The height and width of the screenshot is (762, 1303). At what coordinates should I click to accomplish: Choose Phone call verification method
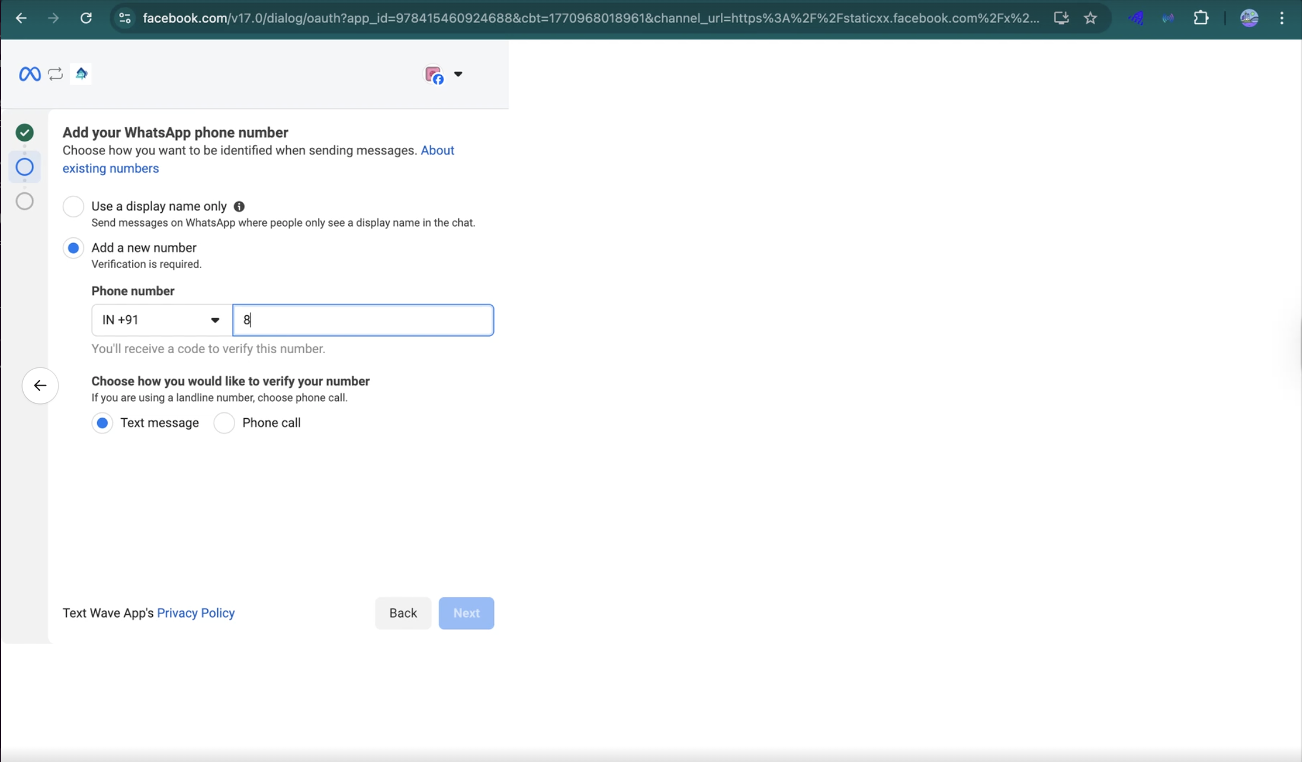224,423
